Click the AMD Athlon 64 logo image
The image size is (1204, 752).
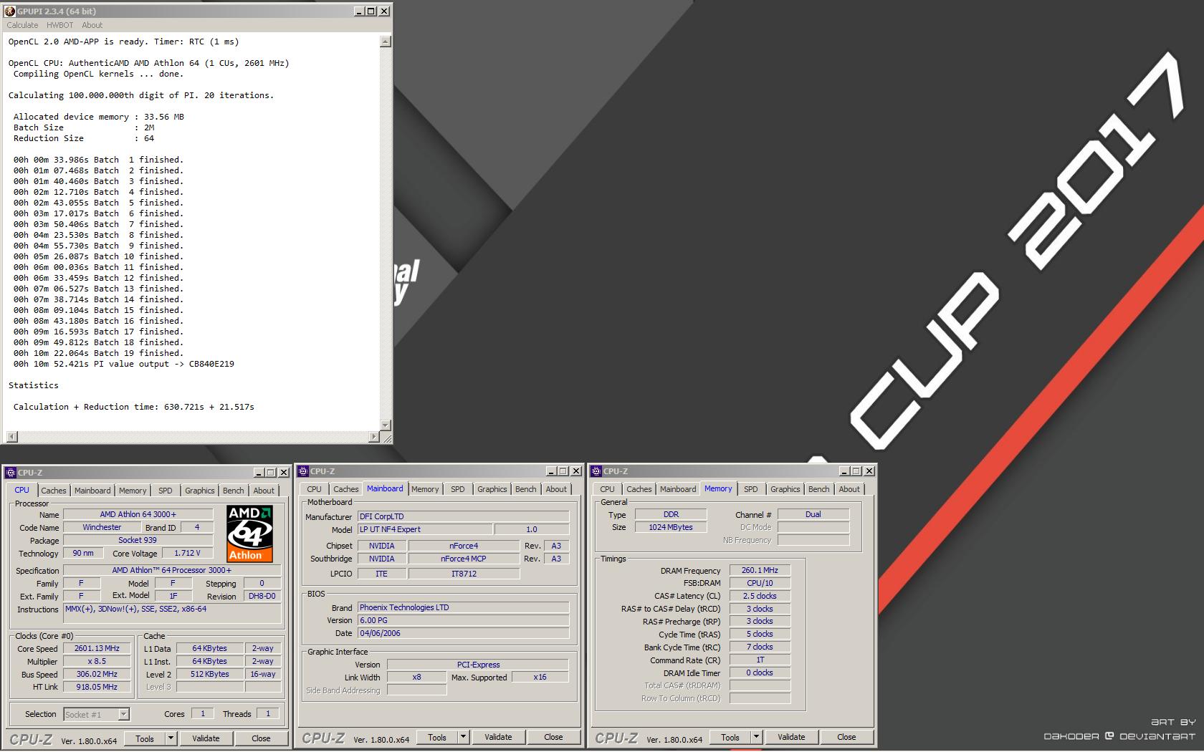(x=250, y=534)
